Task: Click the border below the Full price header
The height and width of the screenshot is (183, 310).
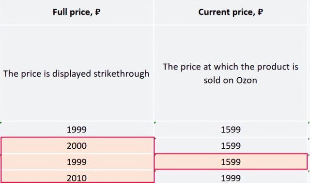Action: pos(77,25)
